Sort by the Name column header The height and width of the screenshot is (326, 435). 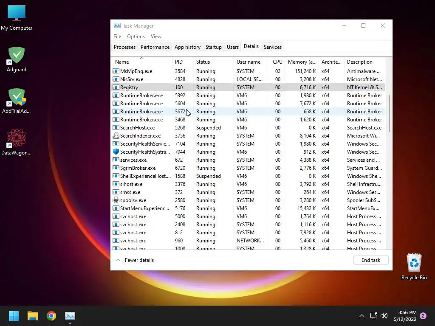pyautogui.click(x=141, y=62)
